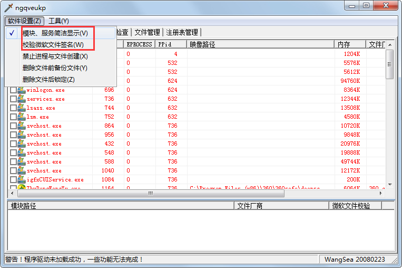Viewport: 402px width, 268px height.
Task: Enable the checkbox for lsass.exe
Action: (x=13, y=108)
